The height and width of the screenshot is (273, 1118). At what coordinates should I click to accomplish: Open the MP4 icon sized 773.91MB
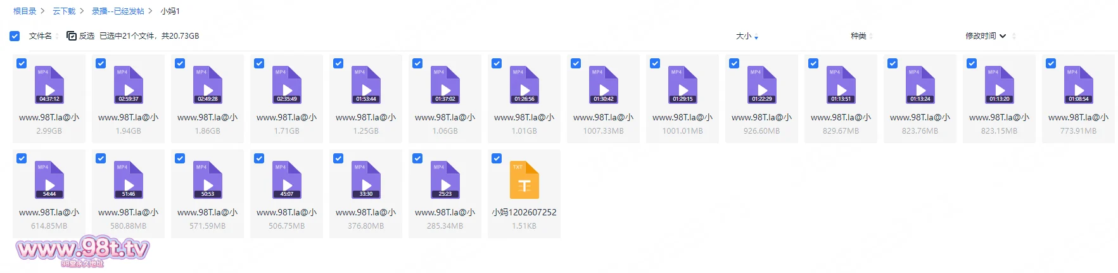(1079, 85)
